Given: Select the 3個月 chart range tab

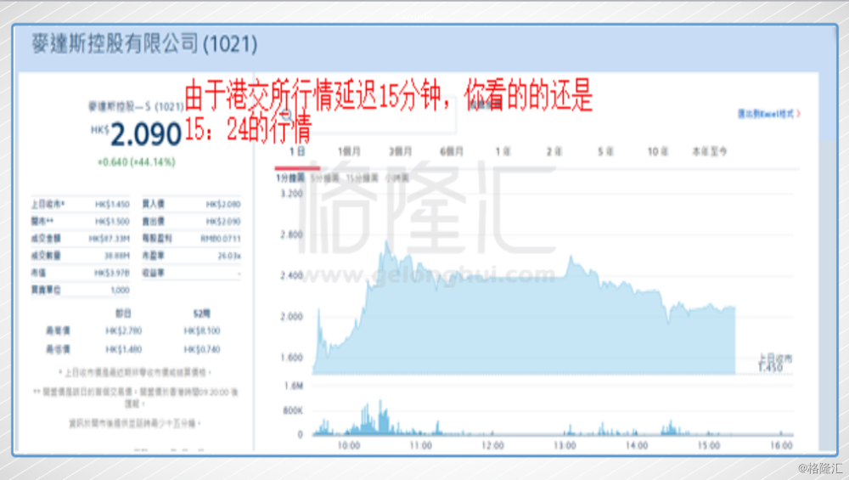Looking at the screenshot, I should (400, 152).
